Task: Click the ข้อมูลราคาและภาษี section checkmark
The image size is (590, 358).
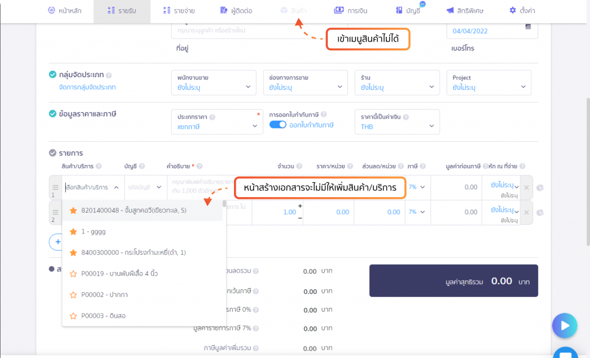Action: [x=52, y=114]
